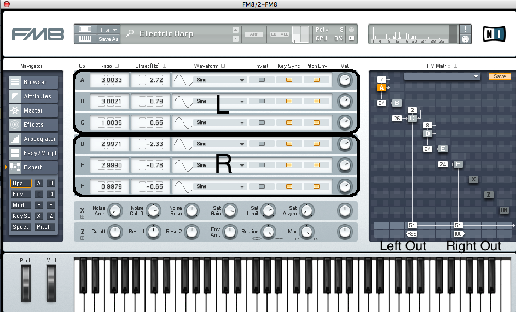
Task: Click operator D Offset field -2.33
Action: pos(151,144)
